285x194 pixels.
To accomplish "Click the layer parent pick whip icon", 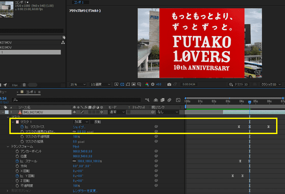I will pos(153,112).
